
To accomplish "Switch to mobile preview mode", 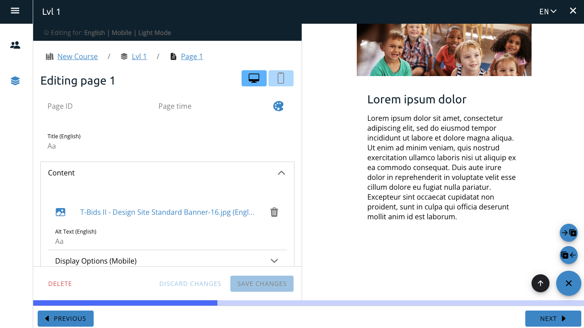I will pos(281,78).
